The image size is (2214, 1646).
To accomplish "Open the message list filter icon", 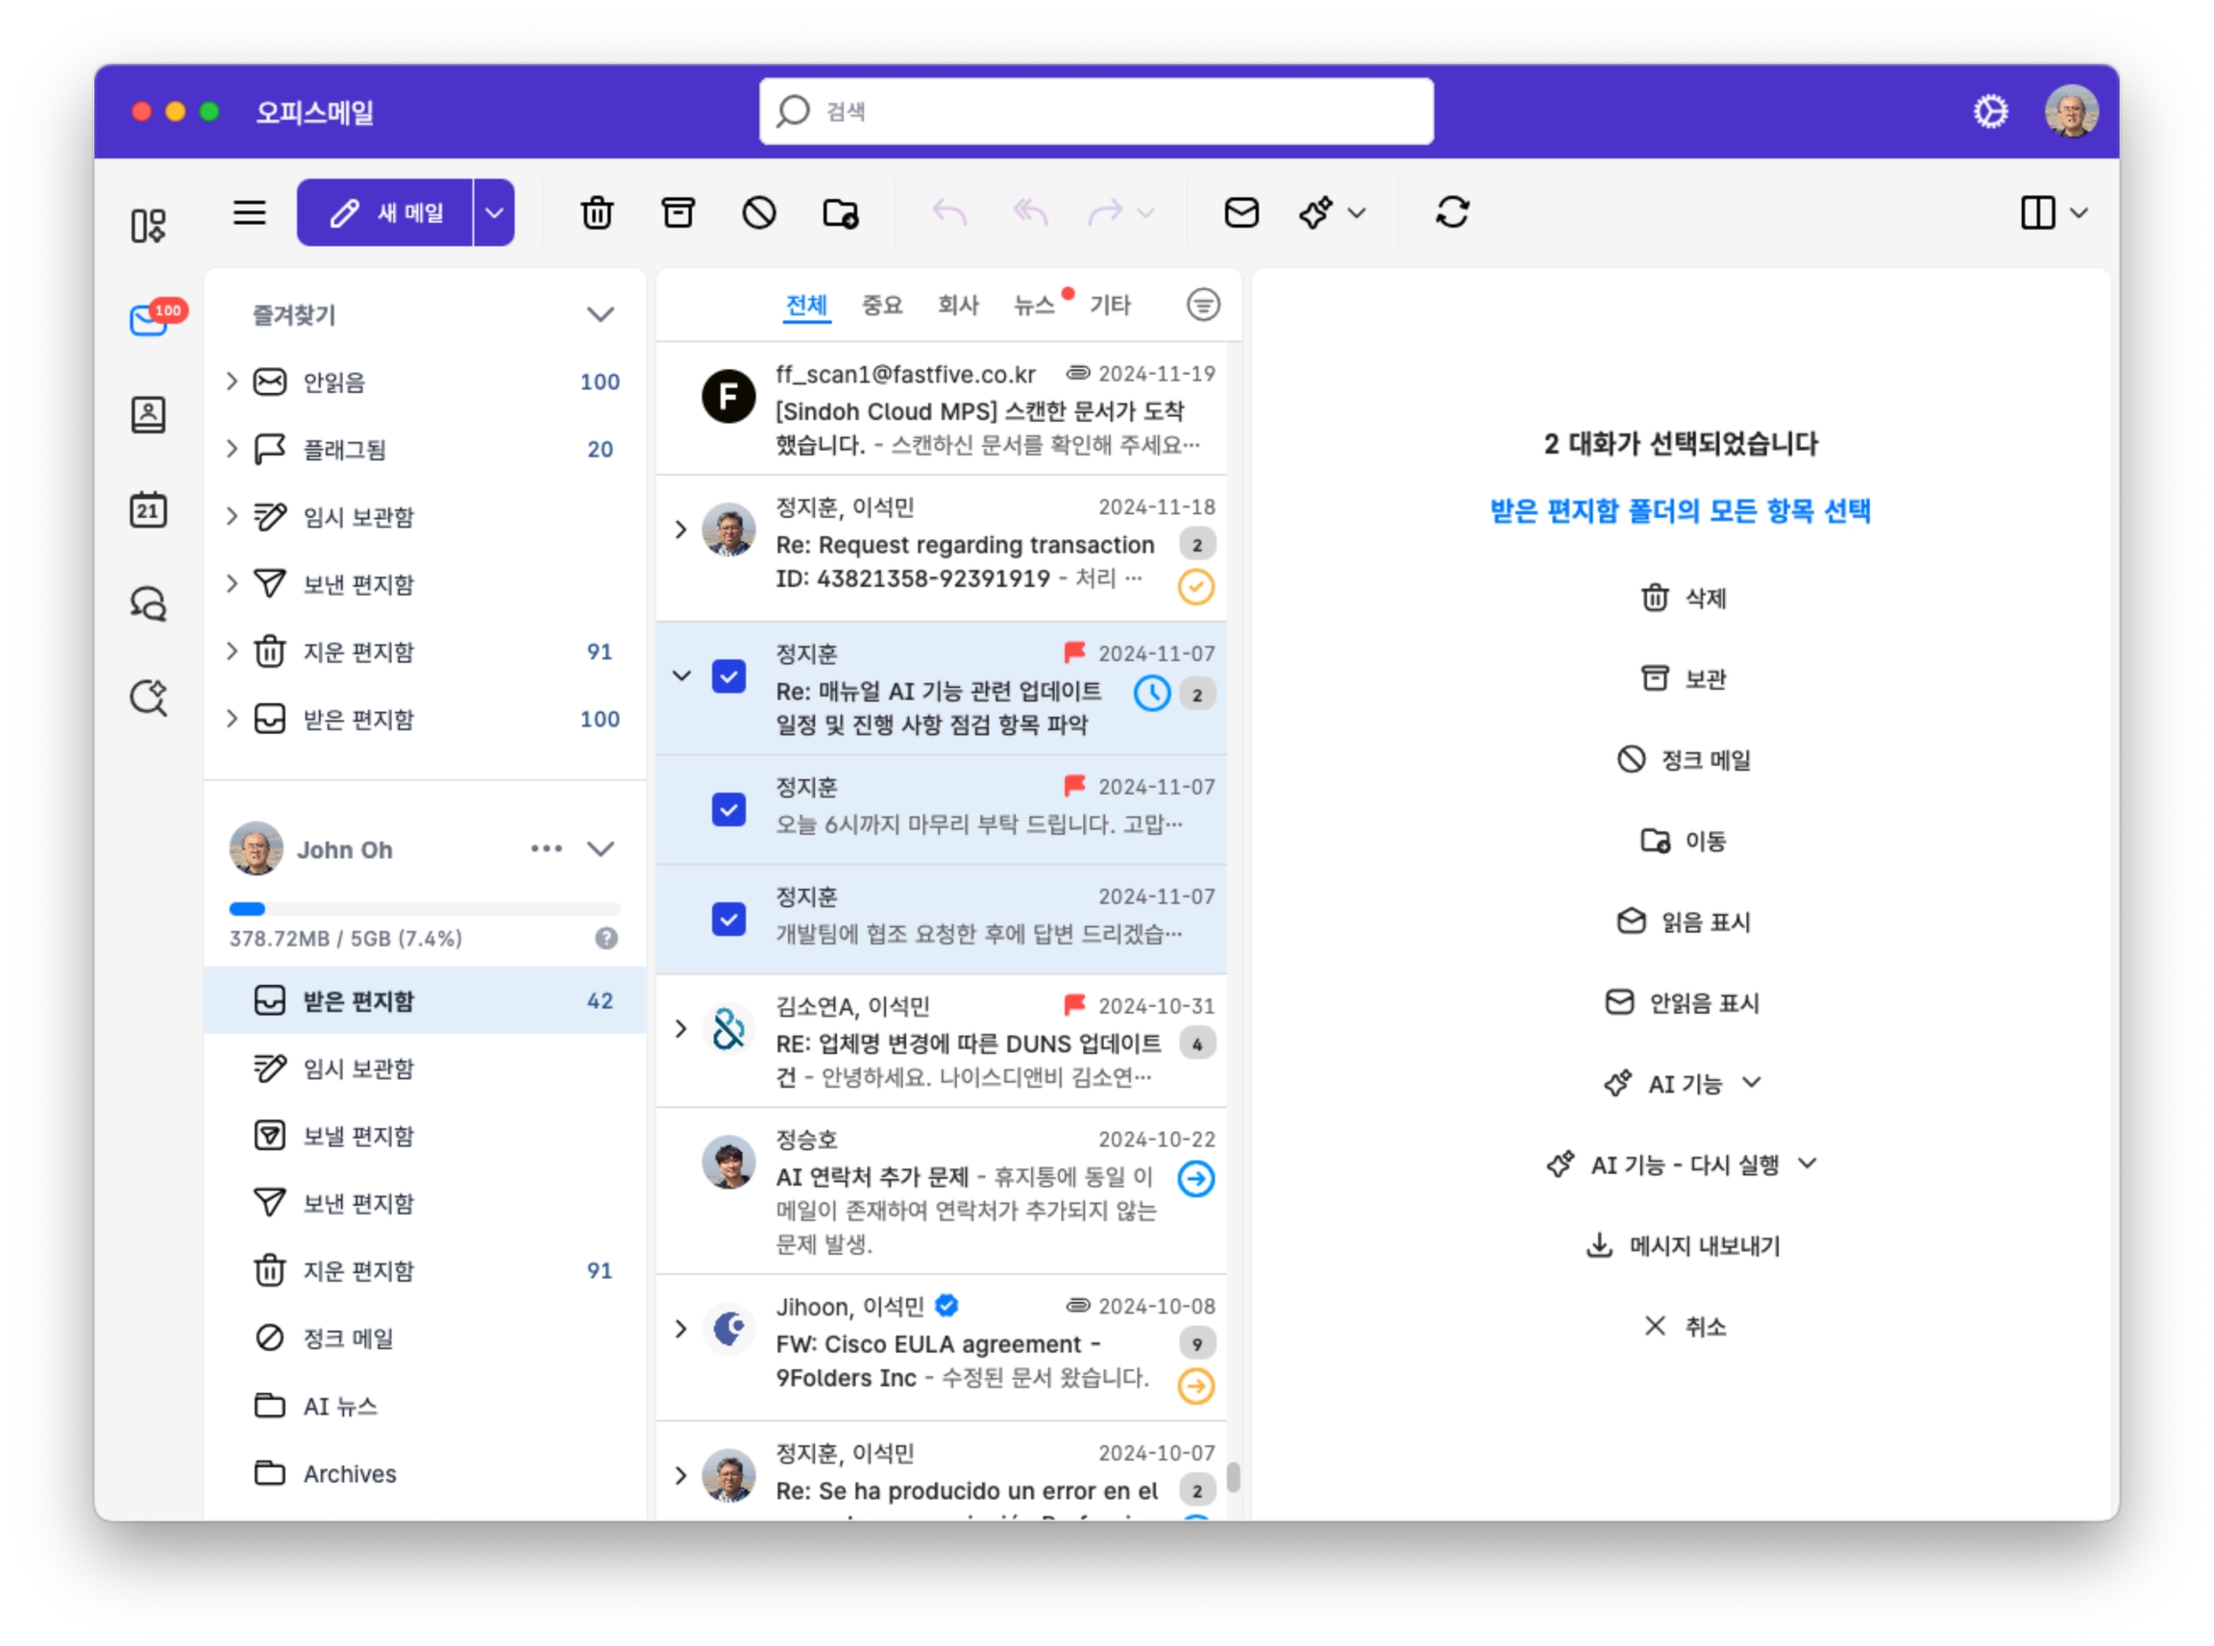I will (1202, 304).
